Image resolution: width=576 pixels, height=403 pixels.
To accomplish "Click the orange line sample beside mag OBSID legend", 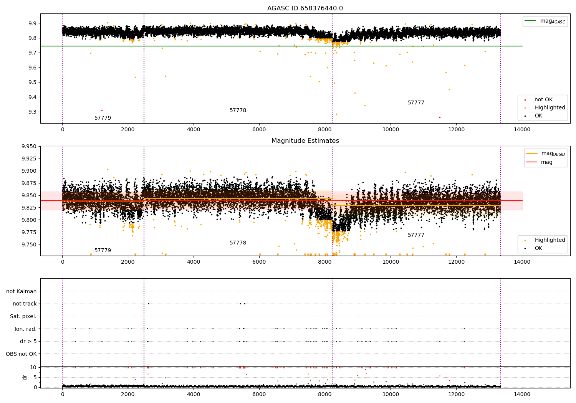I will coord(532,154).
